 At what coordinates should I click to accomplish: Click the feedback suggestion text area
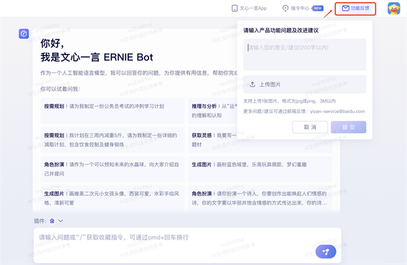(305, 55)
